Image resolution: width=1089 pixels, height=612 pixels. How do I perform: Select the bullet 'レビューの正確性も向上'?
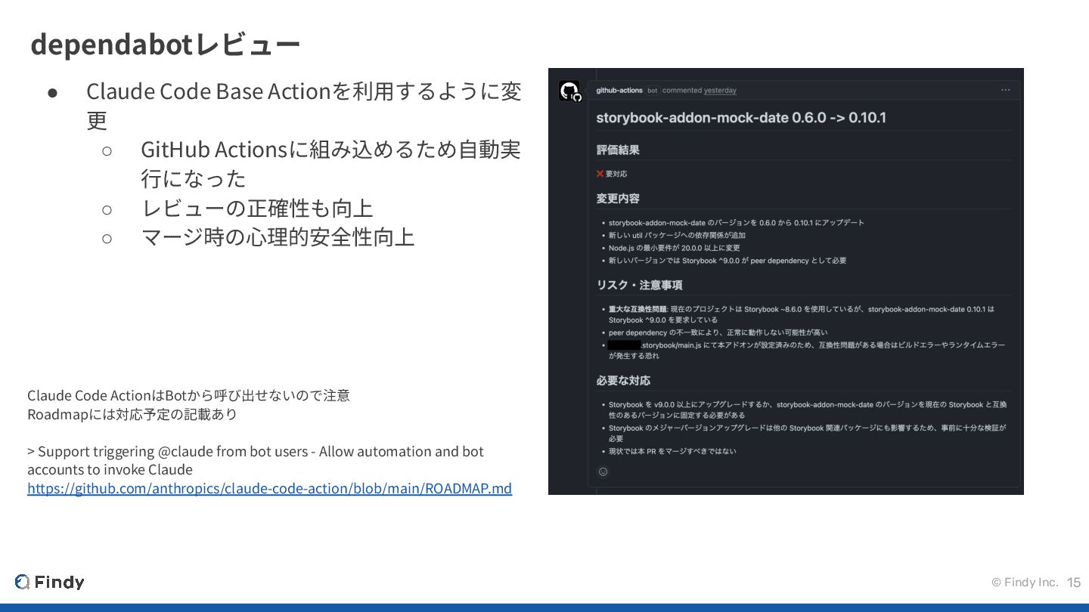click(257, 208)
